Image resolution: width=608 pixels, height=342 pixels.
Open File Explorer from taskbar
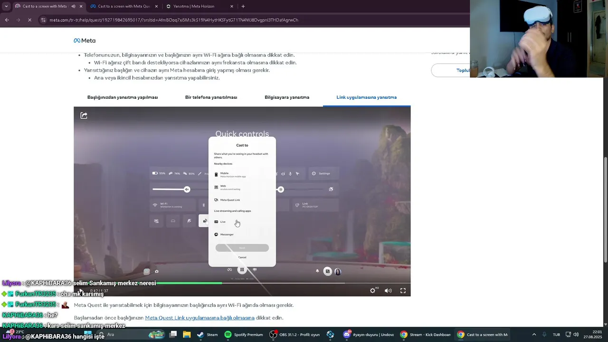[x=187, y=334]
